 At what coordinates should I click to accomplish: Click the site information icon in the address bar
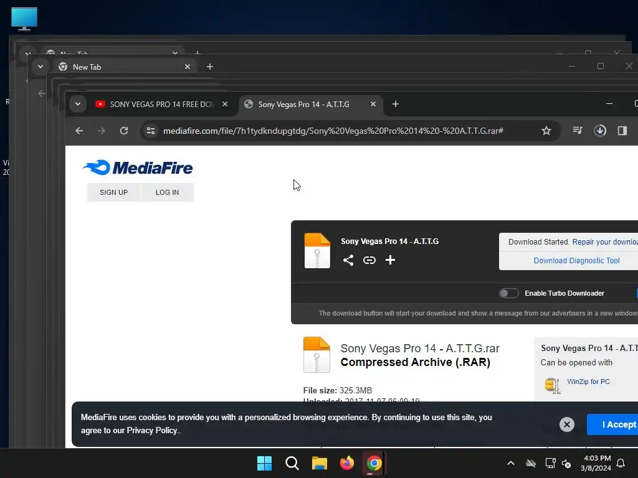151,131
